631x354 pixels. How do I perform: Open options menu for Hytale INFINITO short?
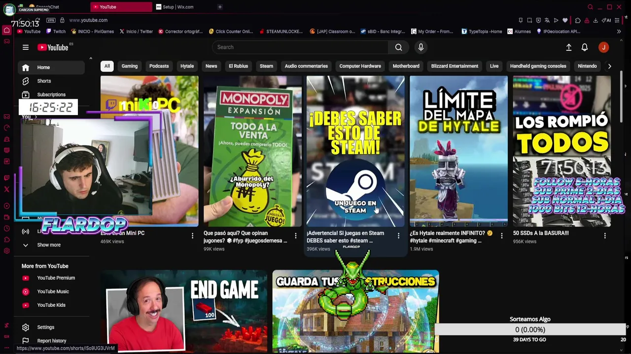pos(502,236)
